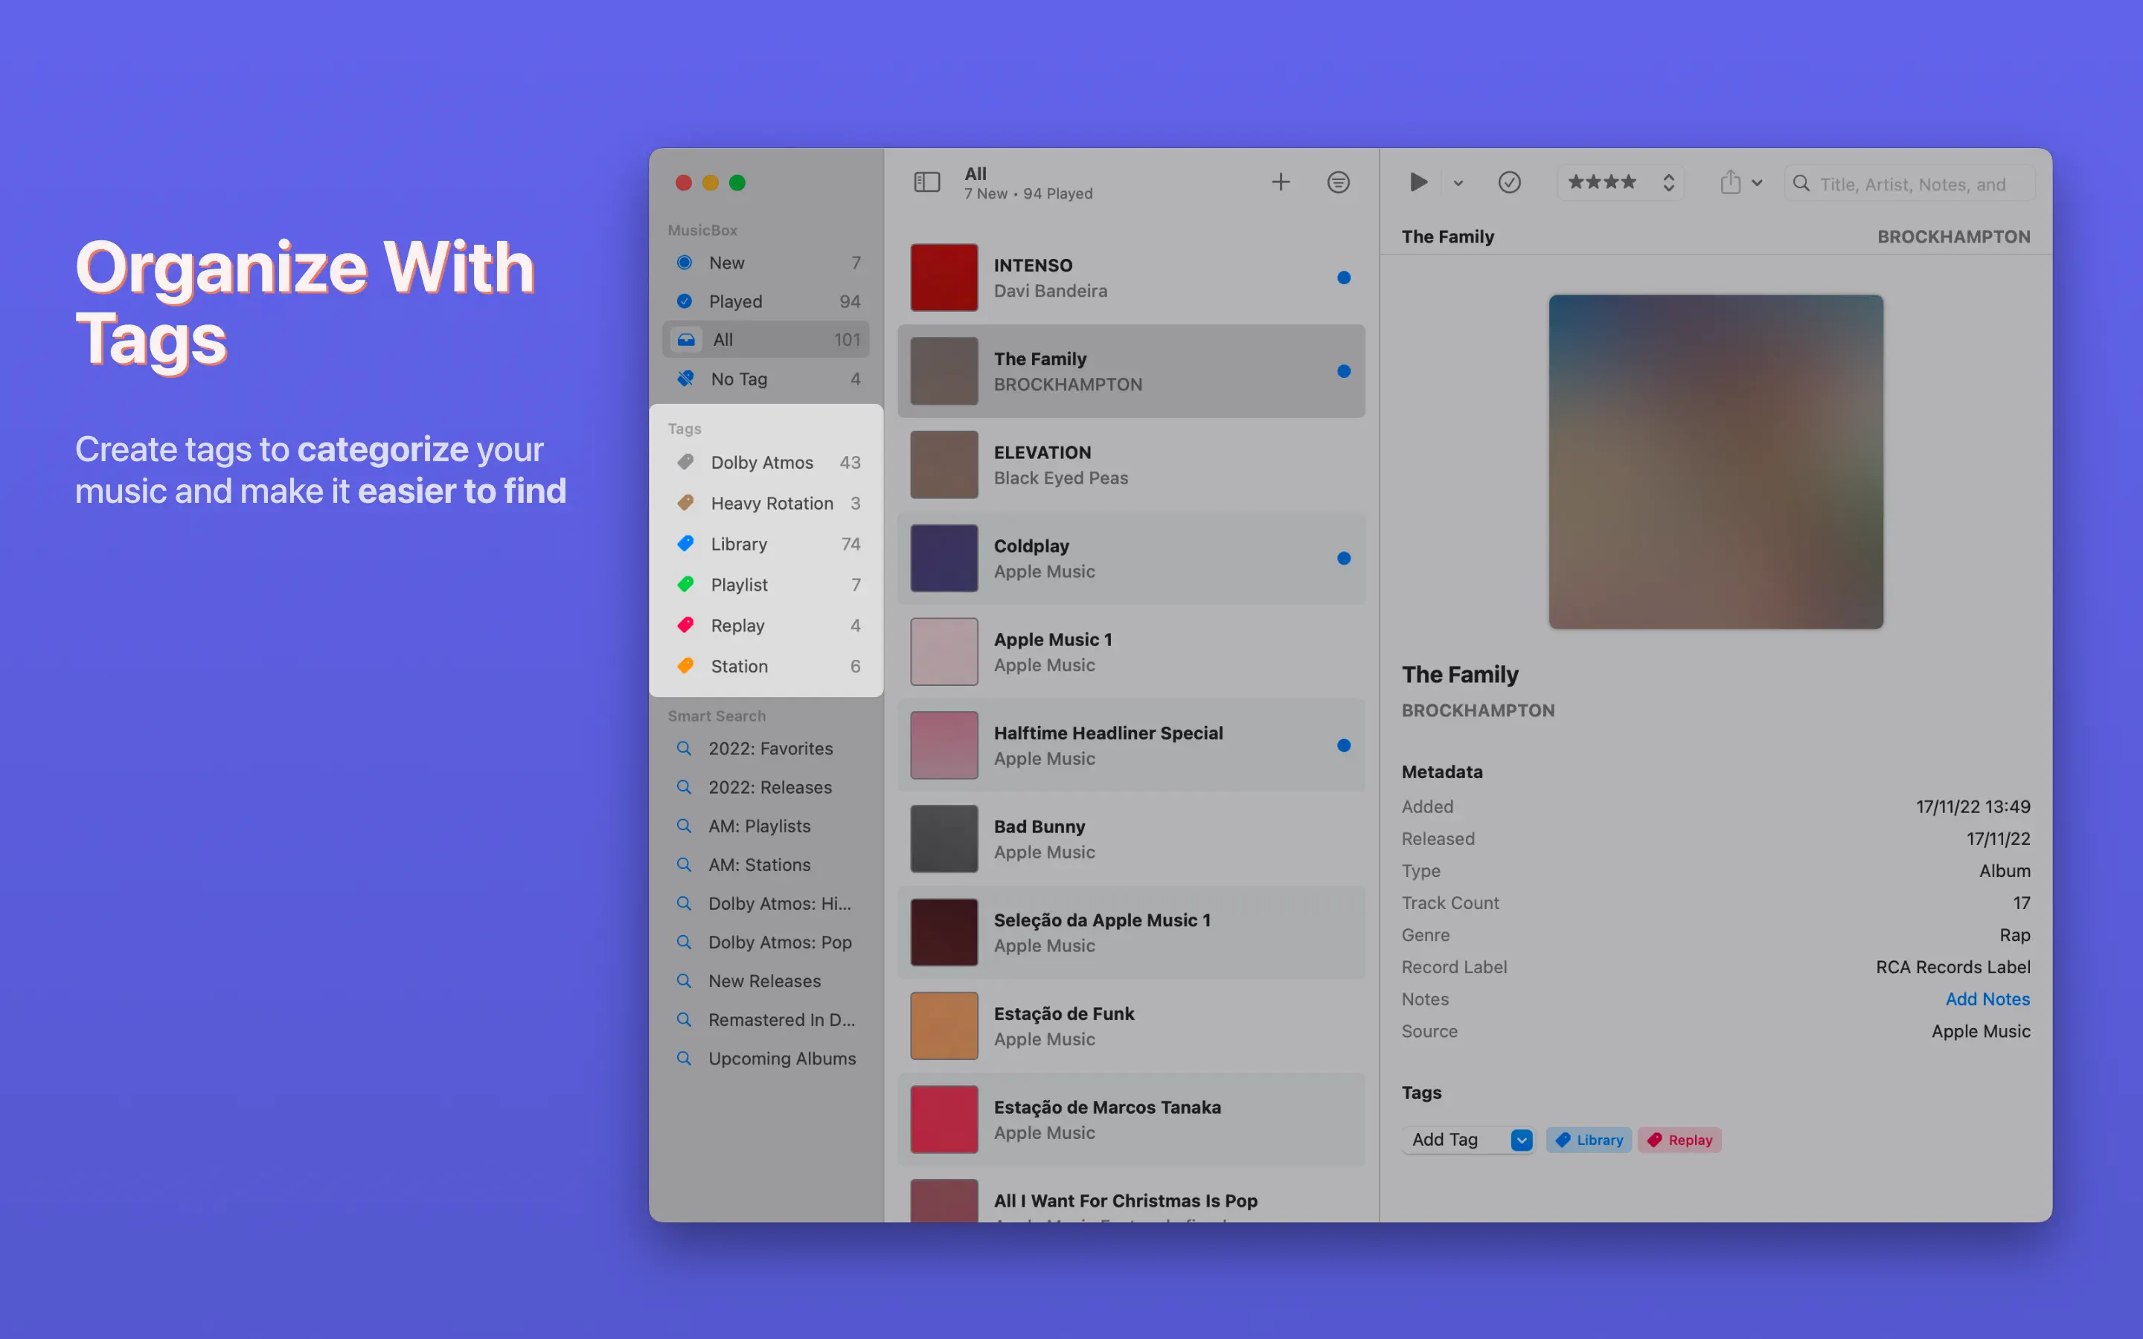Remove the Replay tag chip
2143x1339 pixels.
point(1679,1140)
